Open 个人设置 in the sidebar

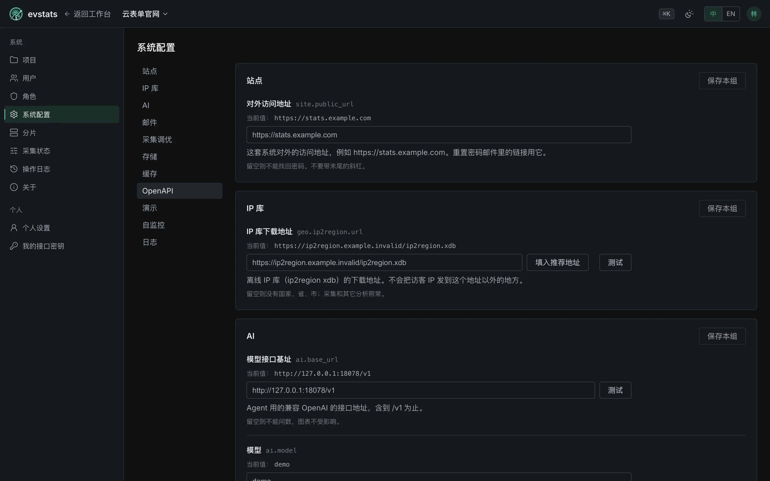pyautogui.click(x=62, y=227)
